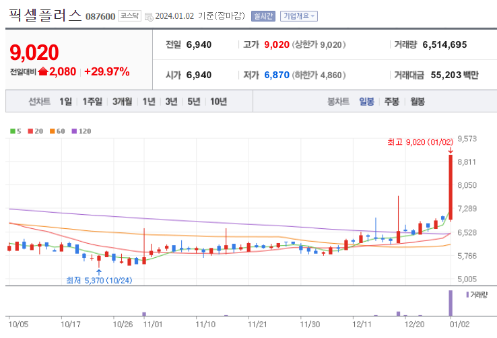The image size is (497, 338).
Task: Click the 저가 value 6,870
Action: coord(277,75)
